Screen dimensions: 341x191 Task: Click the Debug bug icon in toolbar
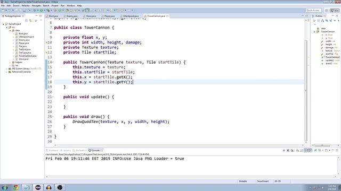[35, 10]
